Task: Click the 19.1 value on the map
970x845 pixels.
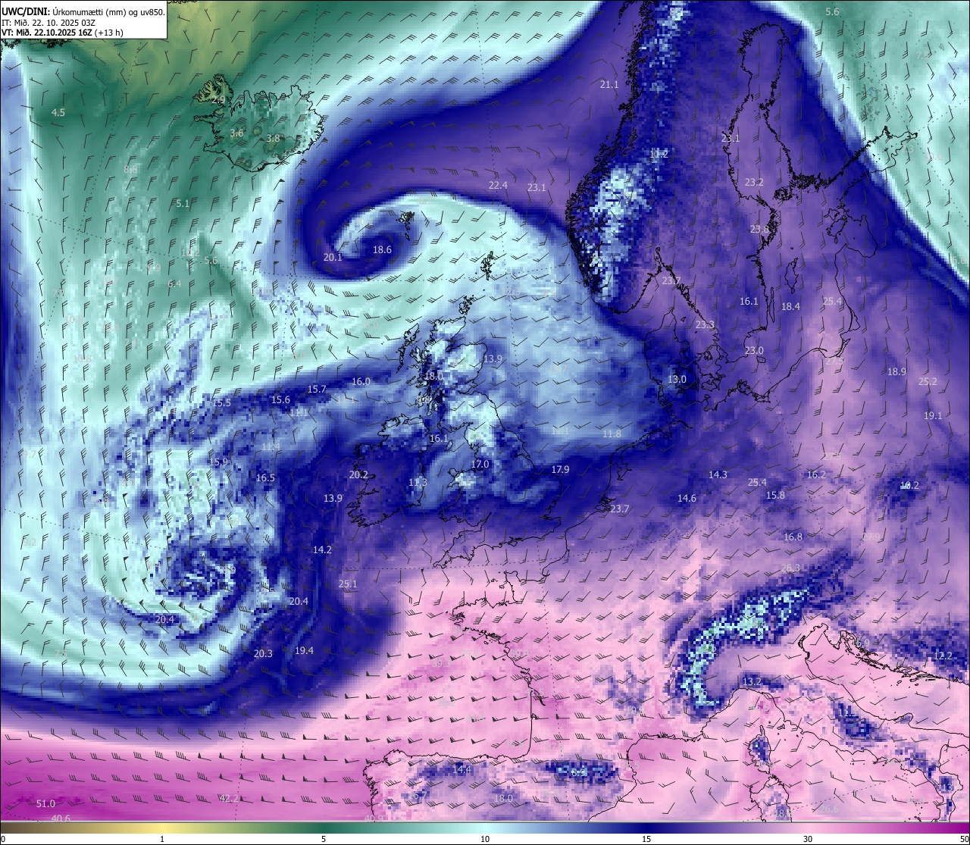Action: coord(933,416)
